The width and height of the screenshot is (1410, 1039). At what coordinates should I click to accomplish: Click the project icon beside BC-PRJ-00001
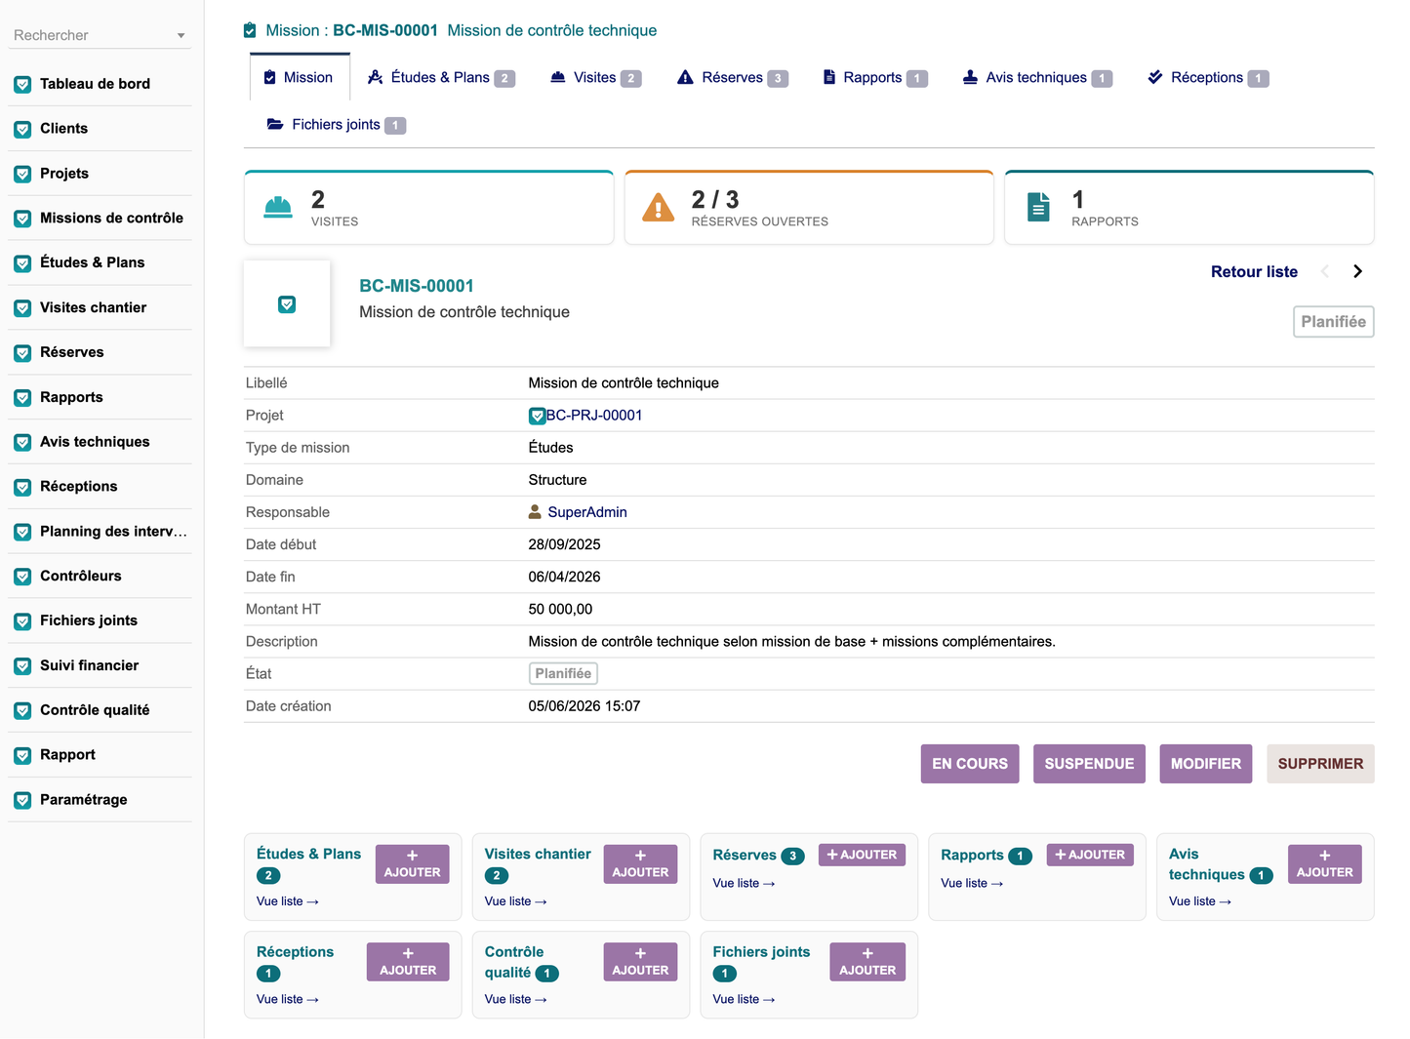tap(537, 416)
